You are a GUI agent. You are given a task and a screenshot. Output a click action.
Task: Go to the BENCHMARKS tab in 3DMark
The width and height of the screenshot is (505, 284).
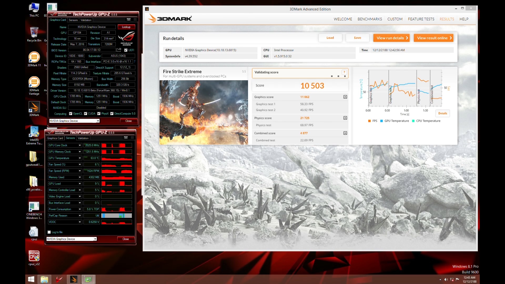tap(370, 19)
